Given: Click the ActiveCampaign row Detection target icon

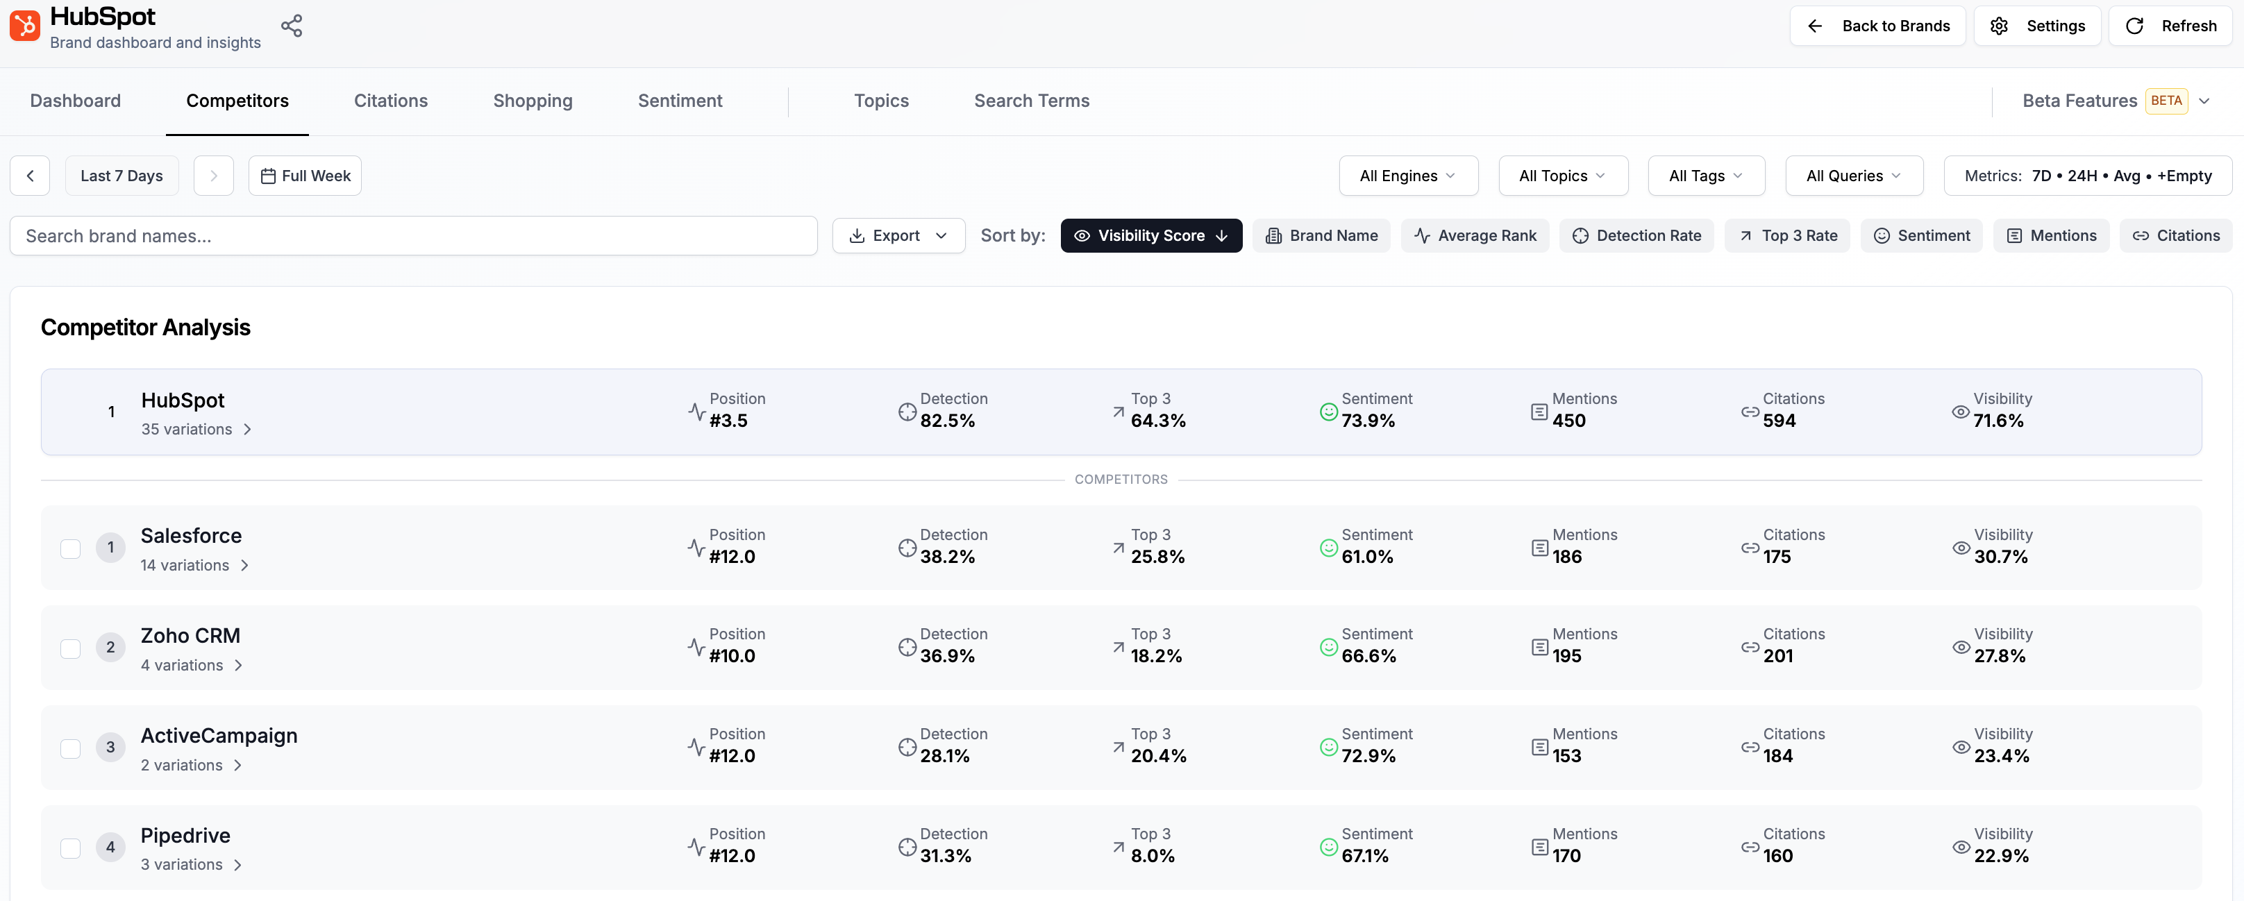Looking at the screenshot, I should pos(907,748).
